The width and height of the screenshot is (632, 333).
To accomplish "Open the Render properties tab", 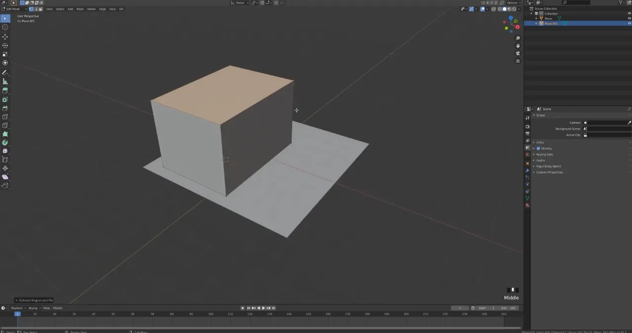I will 527,126.
